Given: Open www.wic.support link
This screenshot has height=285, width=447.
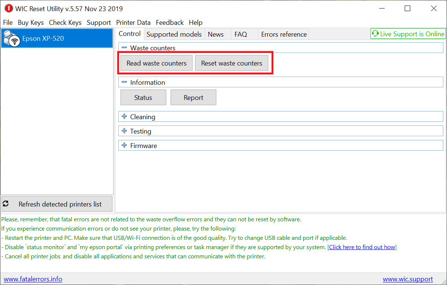Looking at the screenshot, I should [408, 279].
